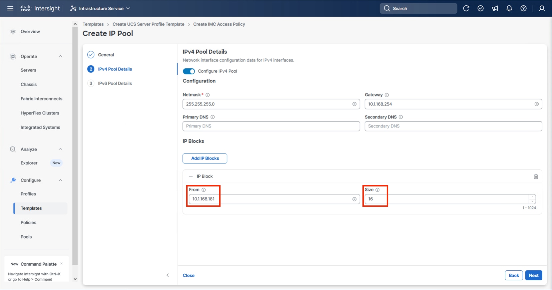Image resolution: width=552 pixels, height=290 pixels.
Task: Collapse the IP Block section
Action: coord(191,176)
